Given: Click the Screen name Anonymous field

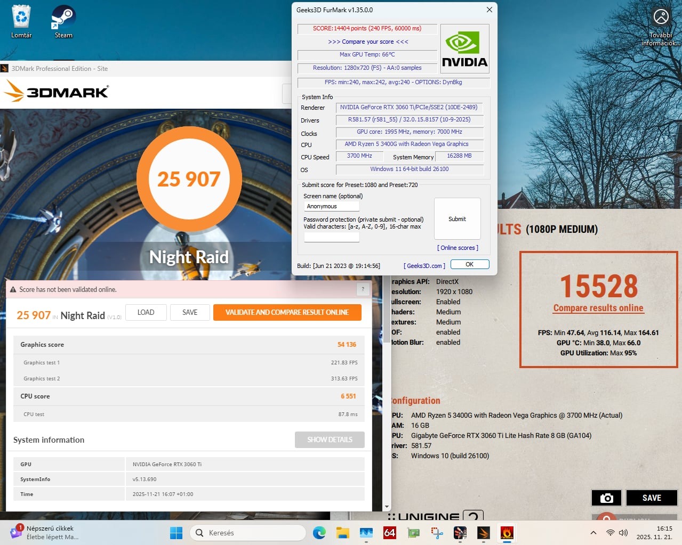Looking at the screenshot, I should coord(332,206).
